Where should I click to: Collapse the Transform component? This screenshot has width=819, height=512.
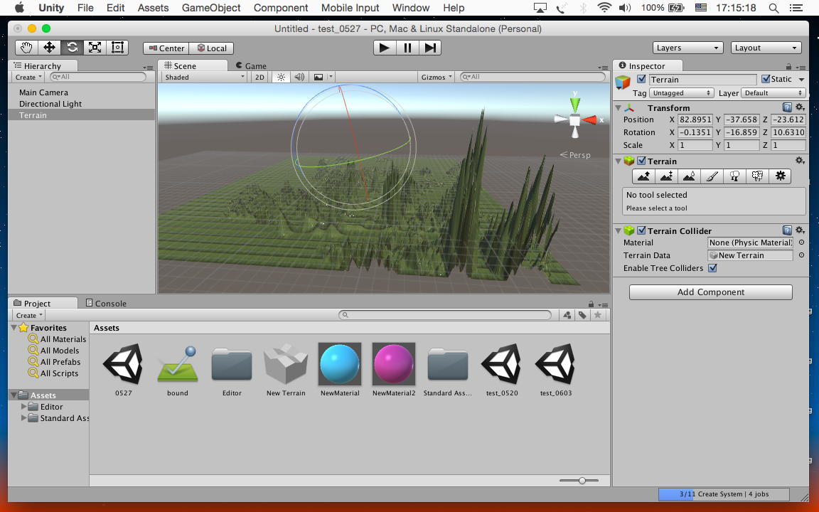pyautogui.click(x=619, y=107)
